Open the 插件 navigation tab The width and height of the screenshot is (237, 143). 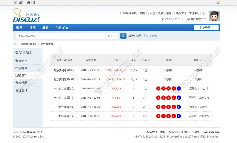click(x=46, y=28)
